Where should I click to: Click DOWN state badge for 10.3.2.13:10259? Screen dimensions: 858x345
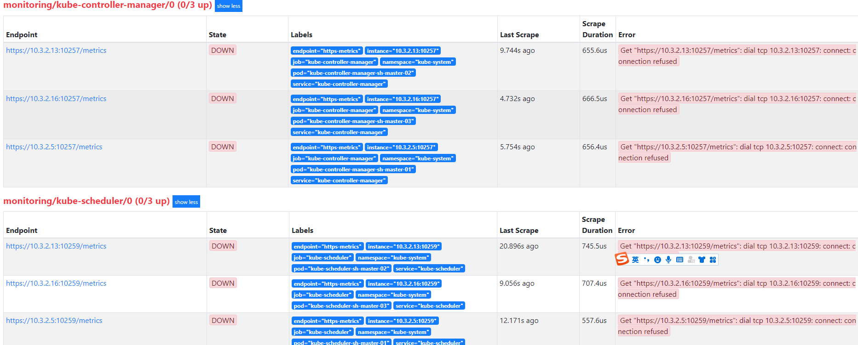coord(223,246)
